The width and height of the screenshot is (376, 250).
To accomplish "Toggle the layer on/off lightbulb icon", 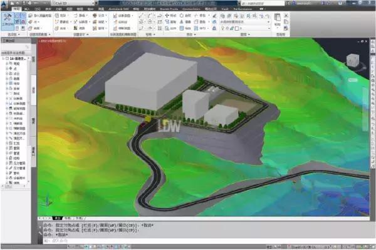I will coord(223,28).
